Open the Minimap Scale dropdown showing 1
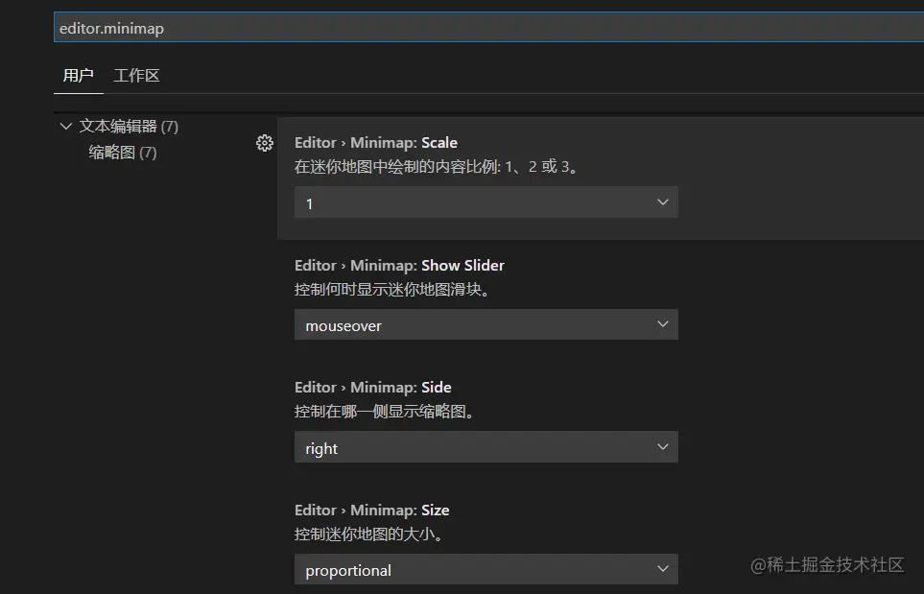Image resolution: width=924 pixels, height=594 pixels. [486, 202]
